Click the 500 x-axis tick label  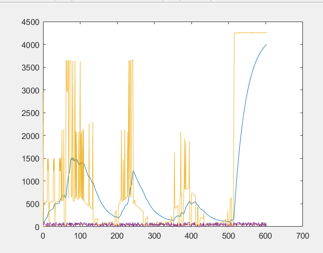[x=228, y=236]
